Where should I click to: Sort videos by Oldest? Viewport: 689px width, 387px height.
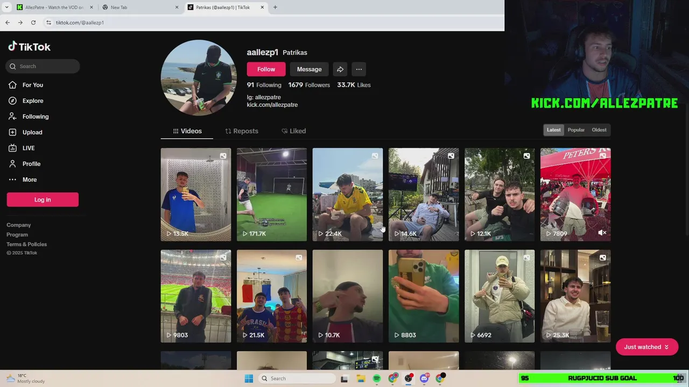tap(599, 130)
